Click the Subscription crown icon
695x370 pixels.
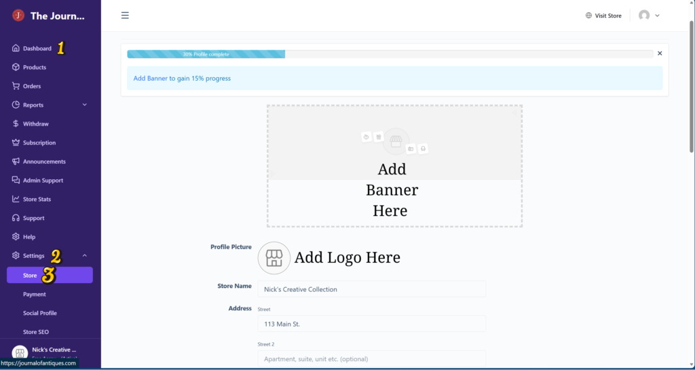pos(16,143)
